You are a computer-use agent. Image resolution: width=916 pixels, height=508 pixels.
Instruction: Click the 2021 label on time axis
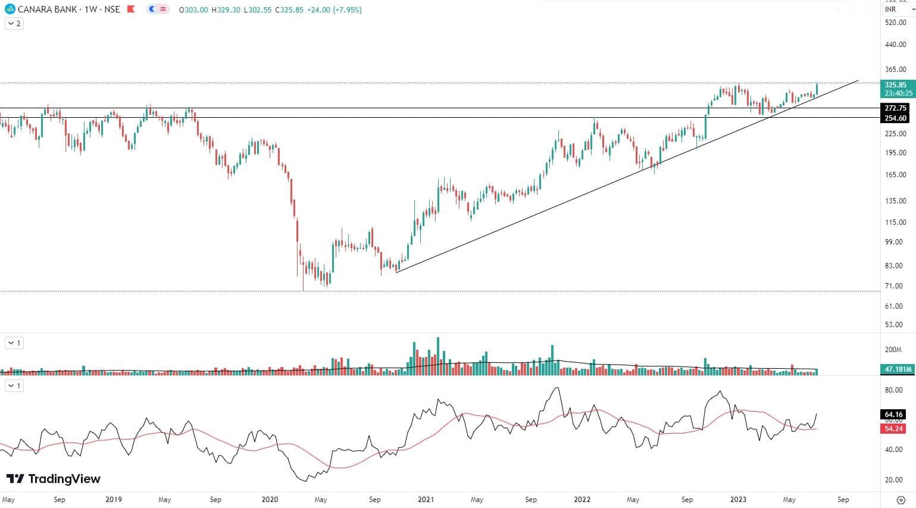point(426,500)
